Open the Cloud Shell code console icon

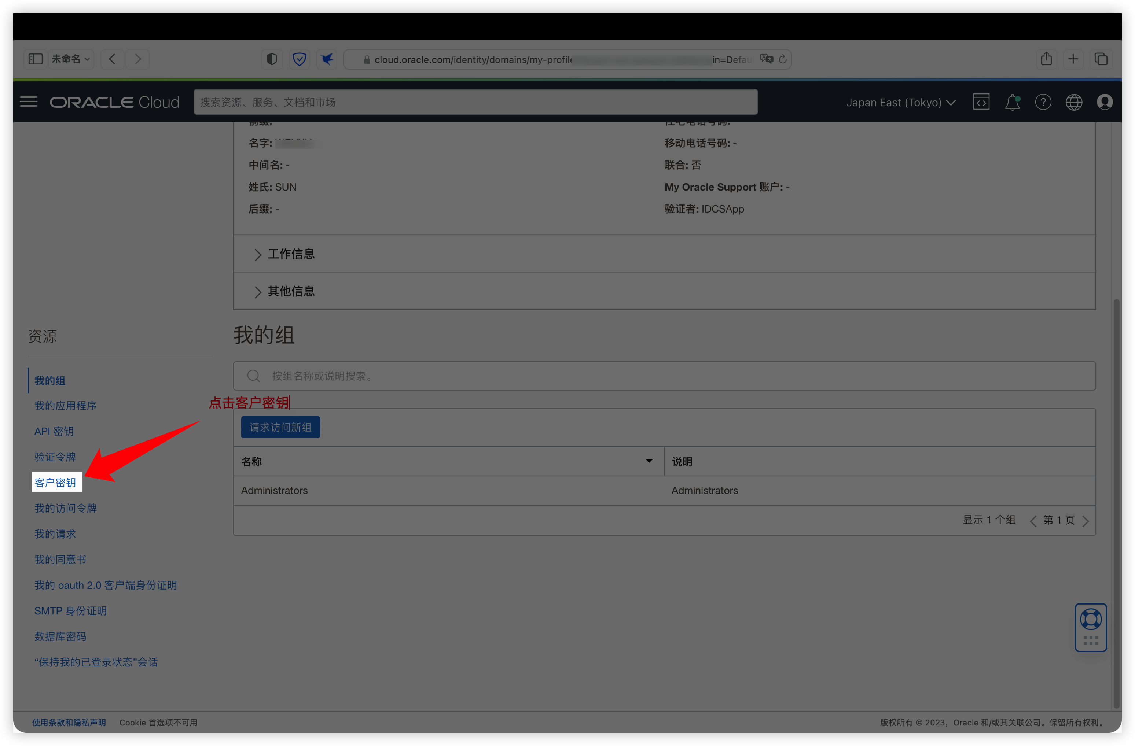pos(981,101)
